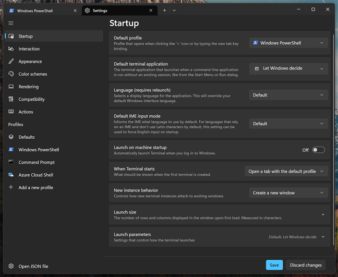
Task: Click the Appearance paintbrush icon
Action: pos(11,62)
